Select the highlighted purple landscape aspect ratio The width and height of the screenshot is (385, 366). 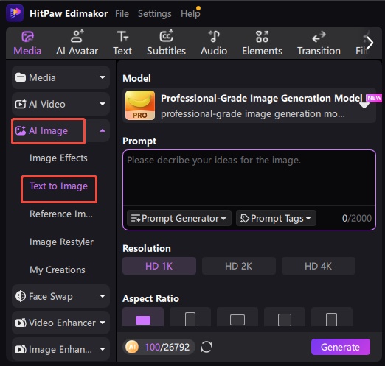pyautogui.click(x=143, y=317)
